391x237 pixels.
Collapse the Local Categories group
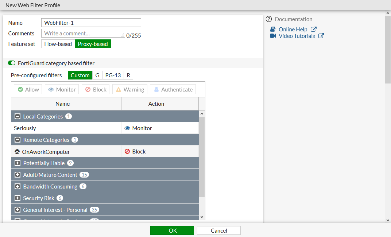(x=18, y=116)
